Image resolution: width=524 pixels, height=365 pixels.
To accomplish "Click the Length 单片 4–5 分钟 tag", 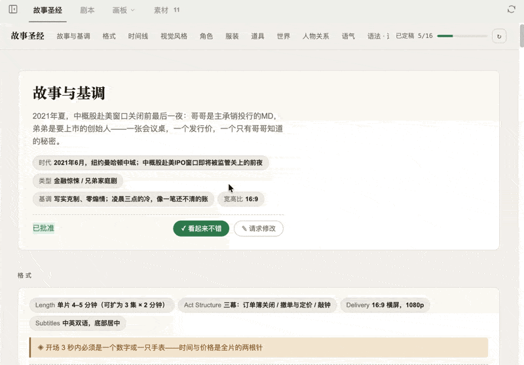I will coord(102,305).
